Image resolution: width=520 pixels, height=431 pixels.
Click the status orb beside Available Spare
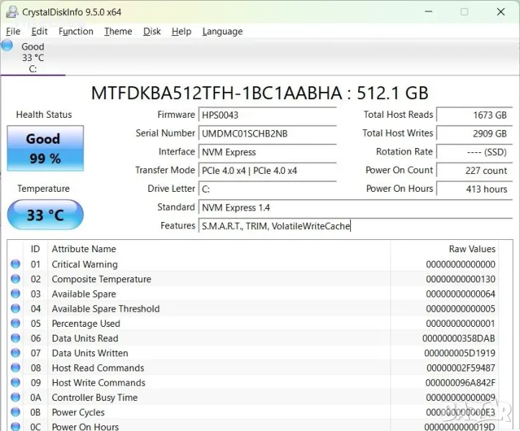coord(15,294)
